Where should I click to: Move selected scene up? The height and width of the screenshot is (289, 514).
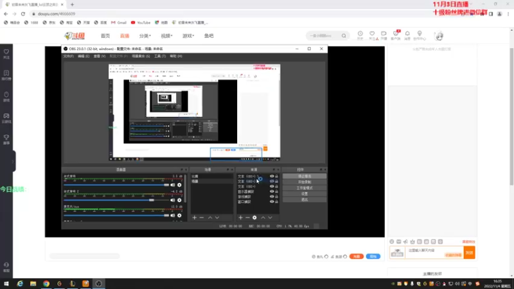coord(210,218)
